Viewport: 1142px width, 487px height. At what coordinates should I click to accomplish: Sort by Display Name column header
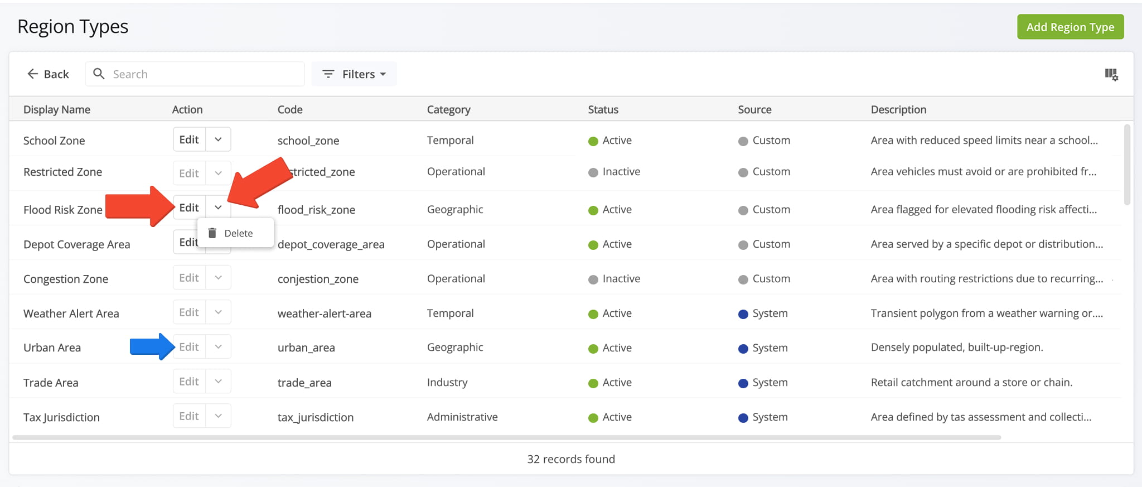[x=57, y=109]
